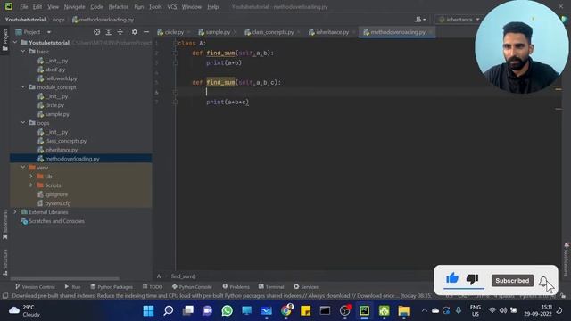Click the user account icon in toolbar
Screen dimensions: 571x321
tap(420, 20)
